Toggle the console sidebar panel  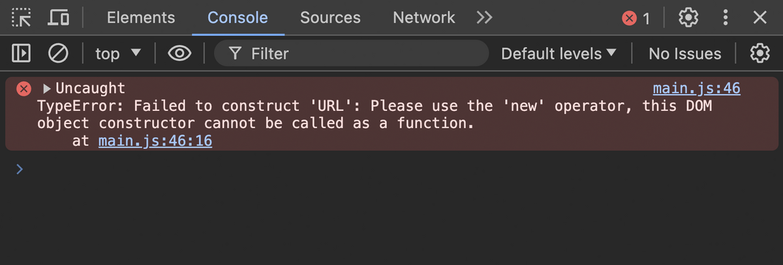(x=22, y=54)
